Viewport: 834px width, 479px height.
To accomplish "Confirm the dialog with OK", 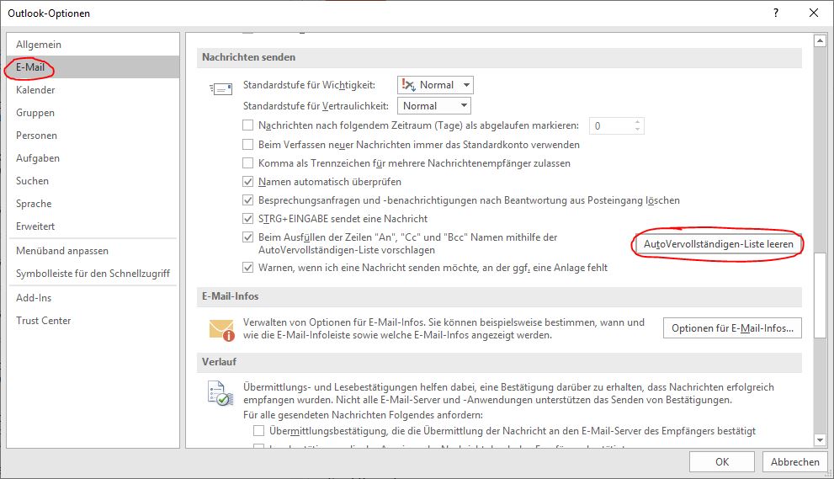I will 722,462.
